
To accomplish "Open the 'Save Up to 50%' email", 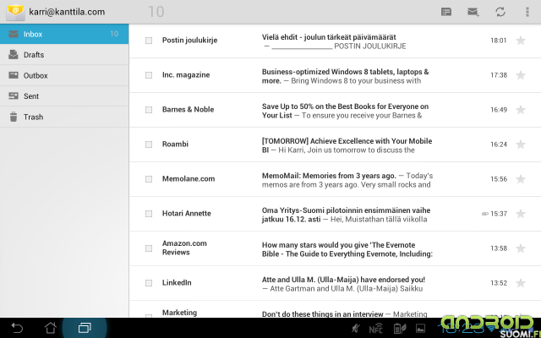I will (335, 110).
